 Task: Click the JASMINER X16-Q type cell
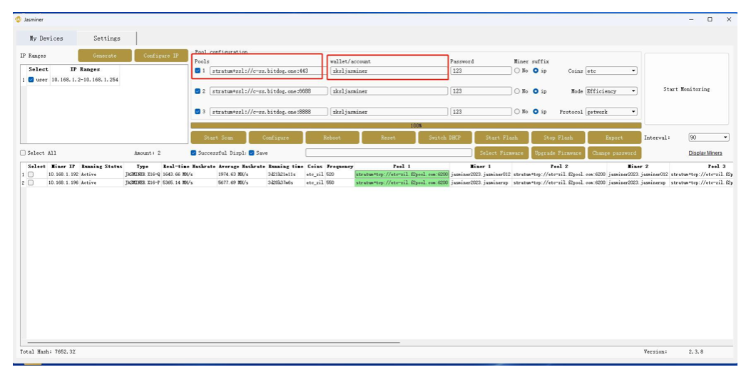coord(142,175)
